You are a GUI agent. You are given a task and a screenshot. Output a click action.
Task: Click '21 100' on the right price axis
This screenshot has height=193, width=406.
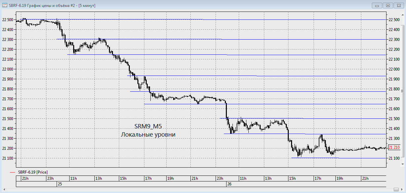394,158
